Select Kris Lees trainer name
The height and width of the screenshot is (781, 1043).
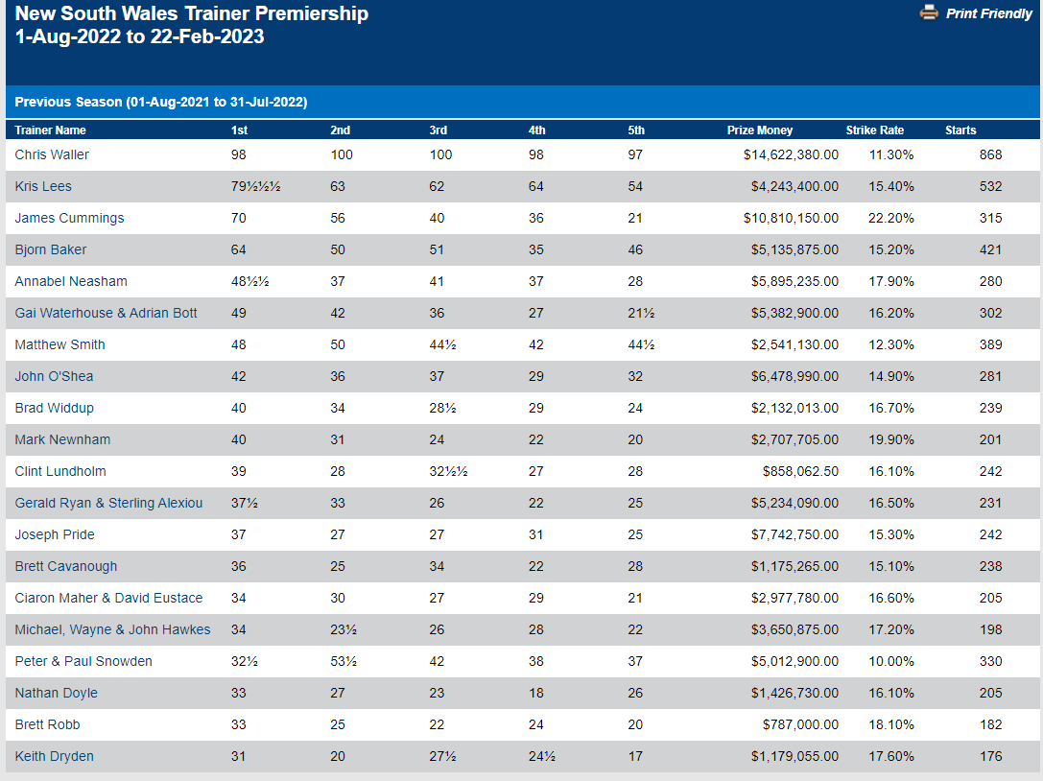(43, 186)
